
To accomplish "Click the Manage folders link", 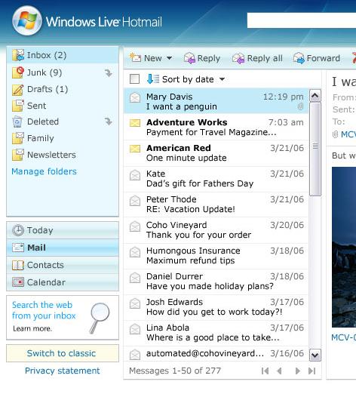I will 44,171.
